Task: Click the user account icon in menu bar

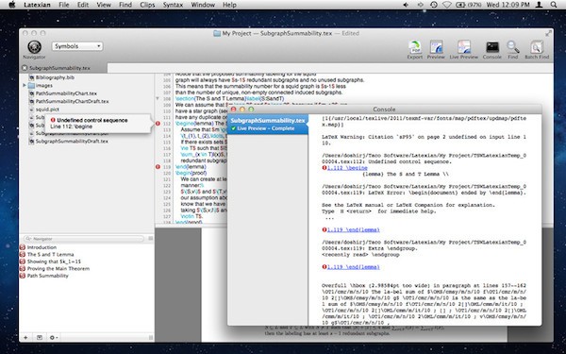Action: pyautogui.click(x=540, y=5)
